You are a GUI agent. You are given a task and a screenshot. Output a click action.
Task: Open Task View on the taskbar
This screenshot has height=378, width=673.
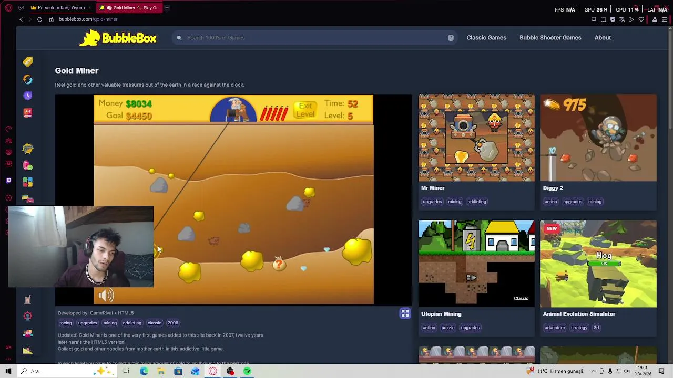tap(126, 371)
